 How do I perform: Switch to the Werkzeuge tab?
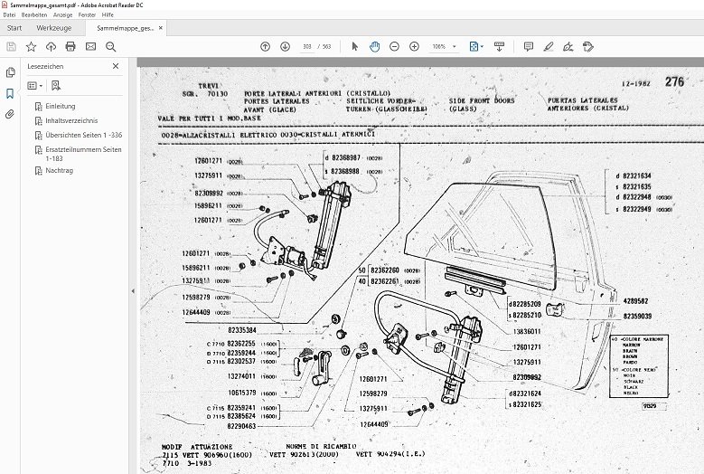click(55, 28)
